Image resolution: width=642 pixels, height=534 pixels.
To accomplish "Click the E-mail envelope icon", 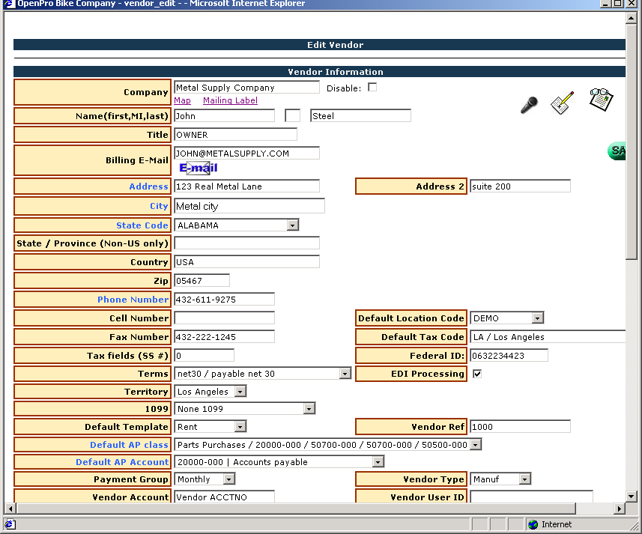I will click(198, 168).
